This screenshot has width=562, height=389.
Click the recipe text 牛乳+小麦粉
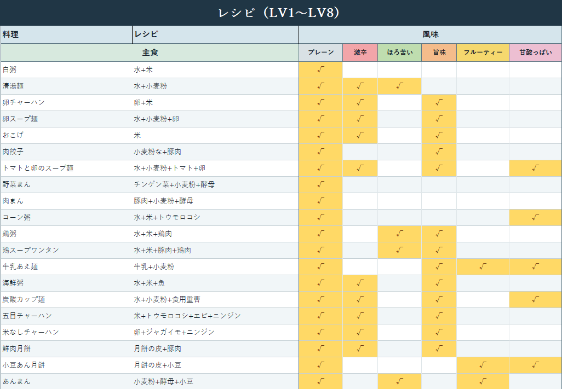coord(154,266)
